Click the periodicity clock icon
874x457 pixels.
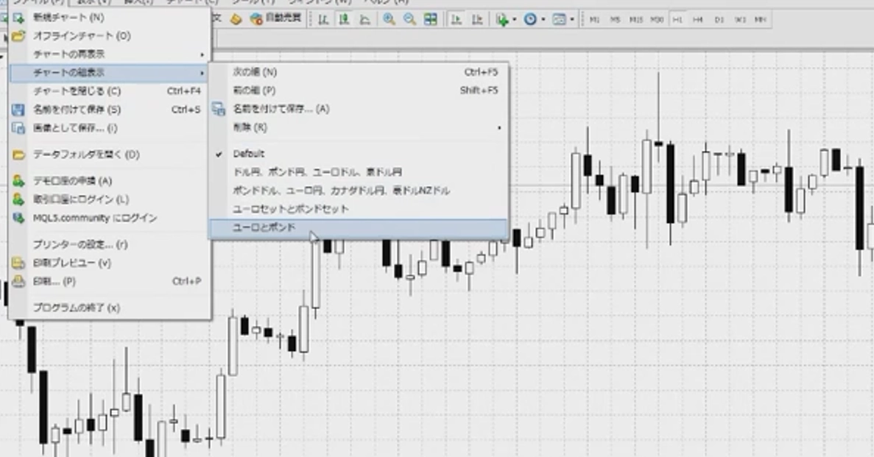click(531, 20)
